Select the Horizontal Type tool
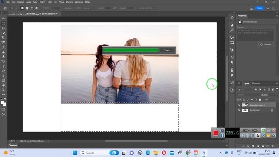Viewport: 279px width, 157px height. [x=3, y=66]
